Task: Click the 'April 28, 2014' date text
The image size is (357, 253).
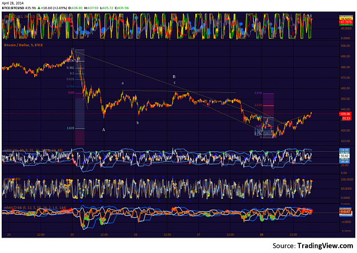Action: (x=13, y=3)
